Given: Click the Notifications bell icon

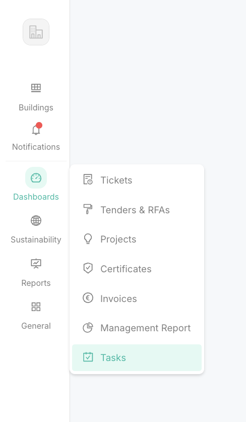Looking at the screenshot, I should pyautogui.click(x=36, y=130).
